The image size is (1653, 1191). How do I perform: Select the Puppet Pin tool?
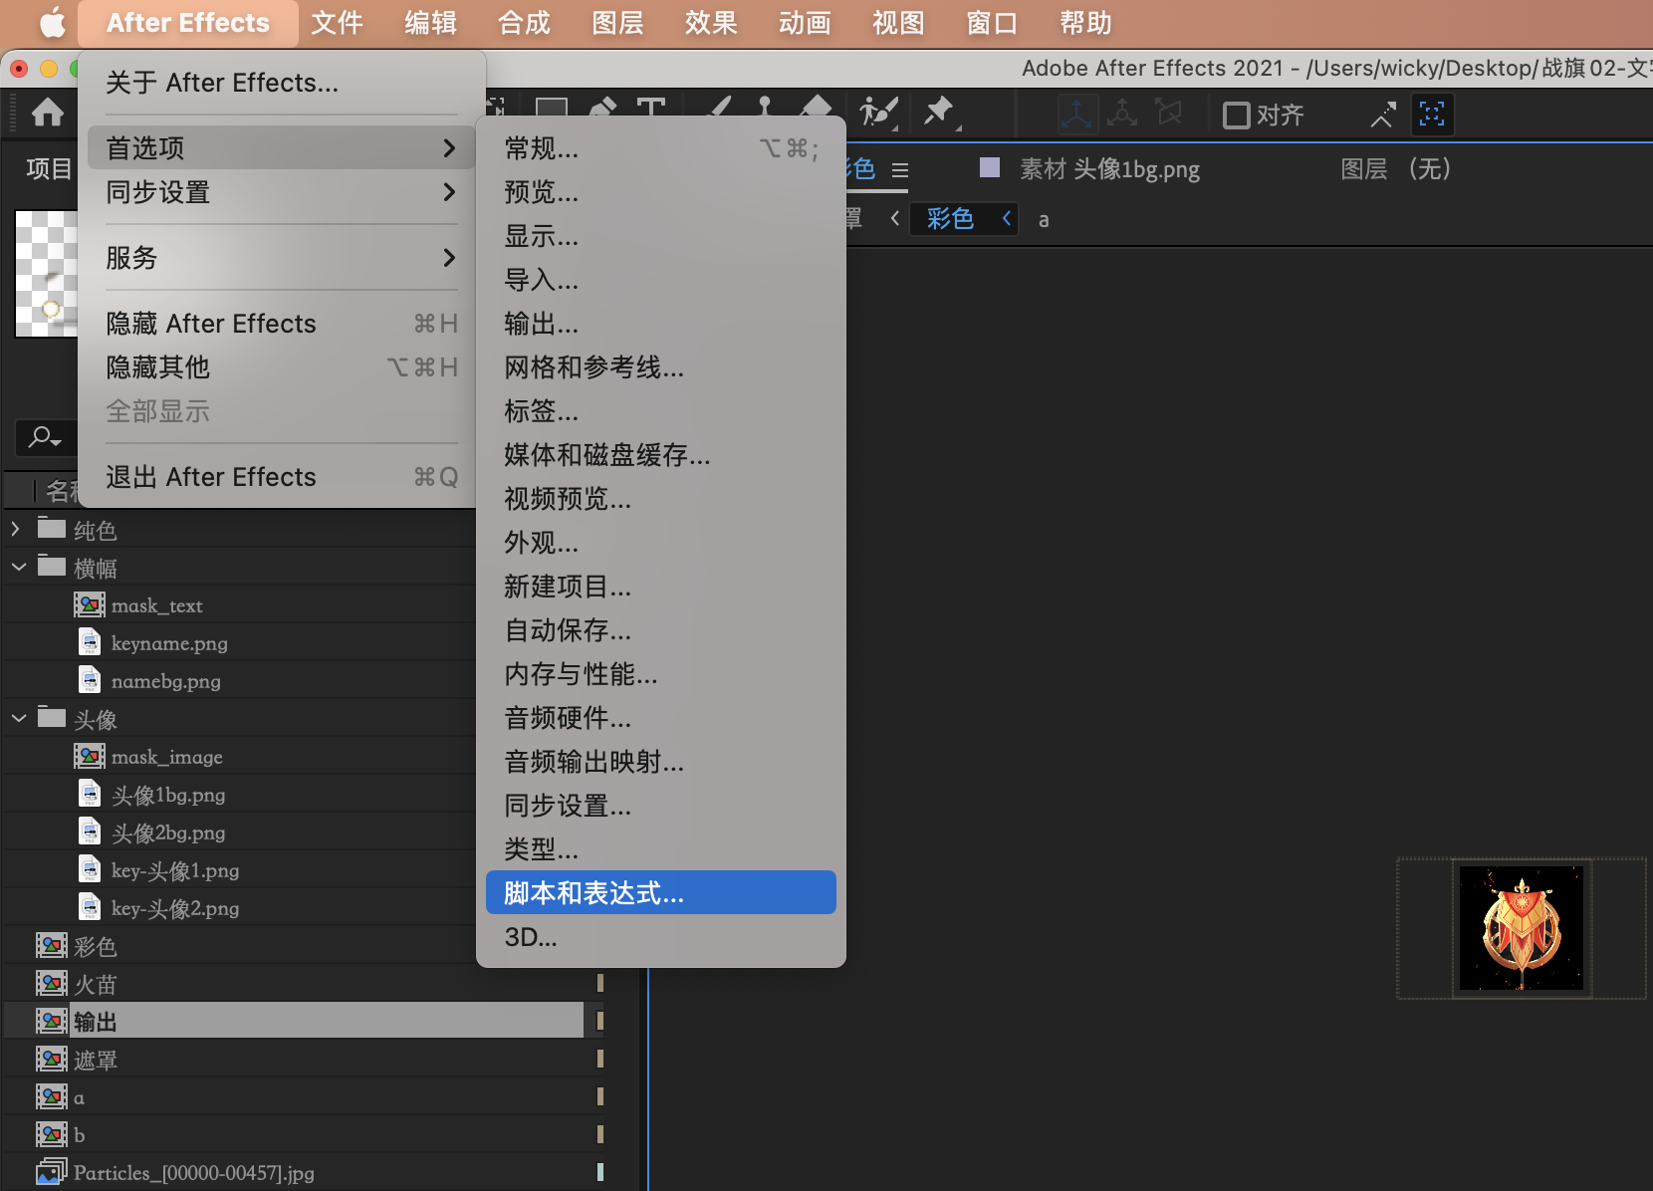[x=940, y=113]
